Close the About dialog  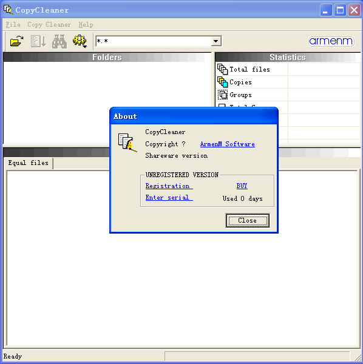pos(248,221)
